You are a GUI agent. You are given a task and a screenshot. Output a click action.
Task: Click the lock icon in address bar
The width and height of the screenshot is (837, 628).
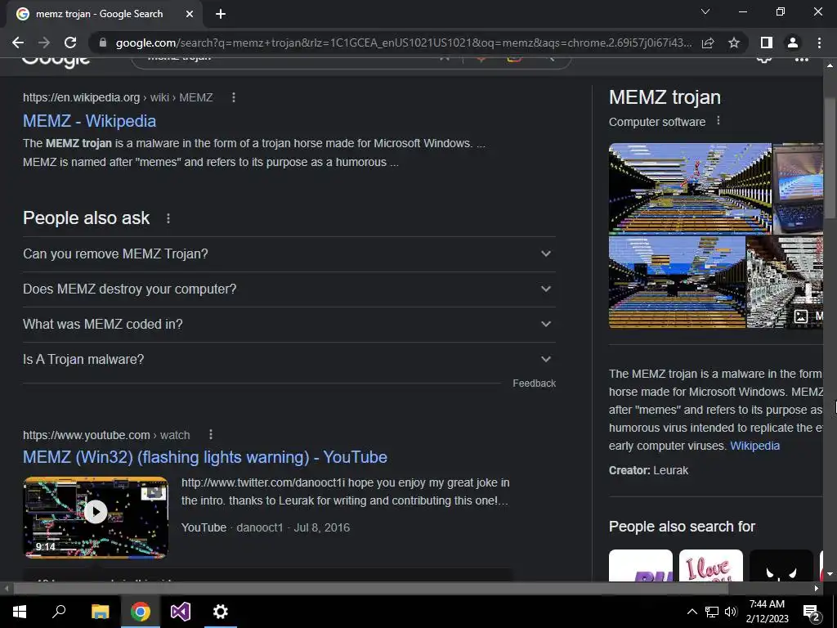[102, 43]
